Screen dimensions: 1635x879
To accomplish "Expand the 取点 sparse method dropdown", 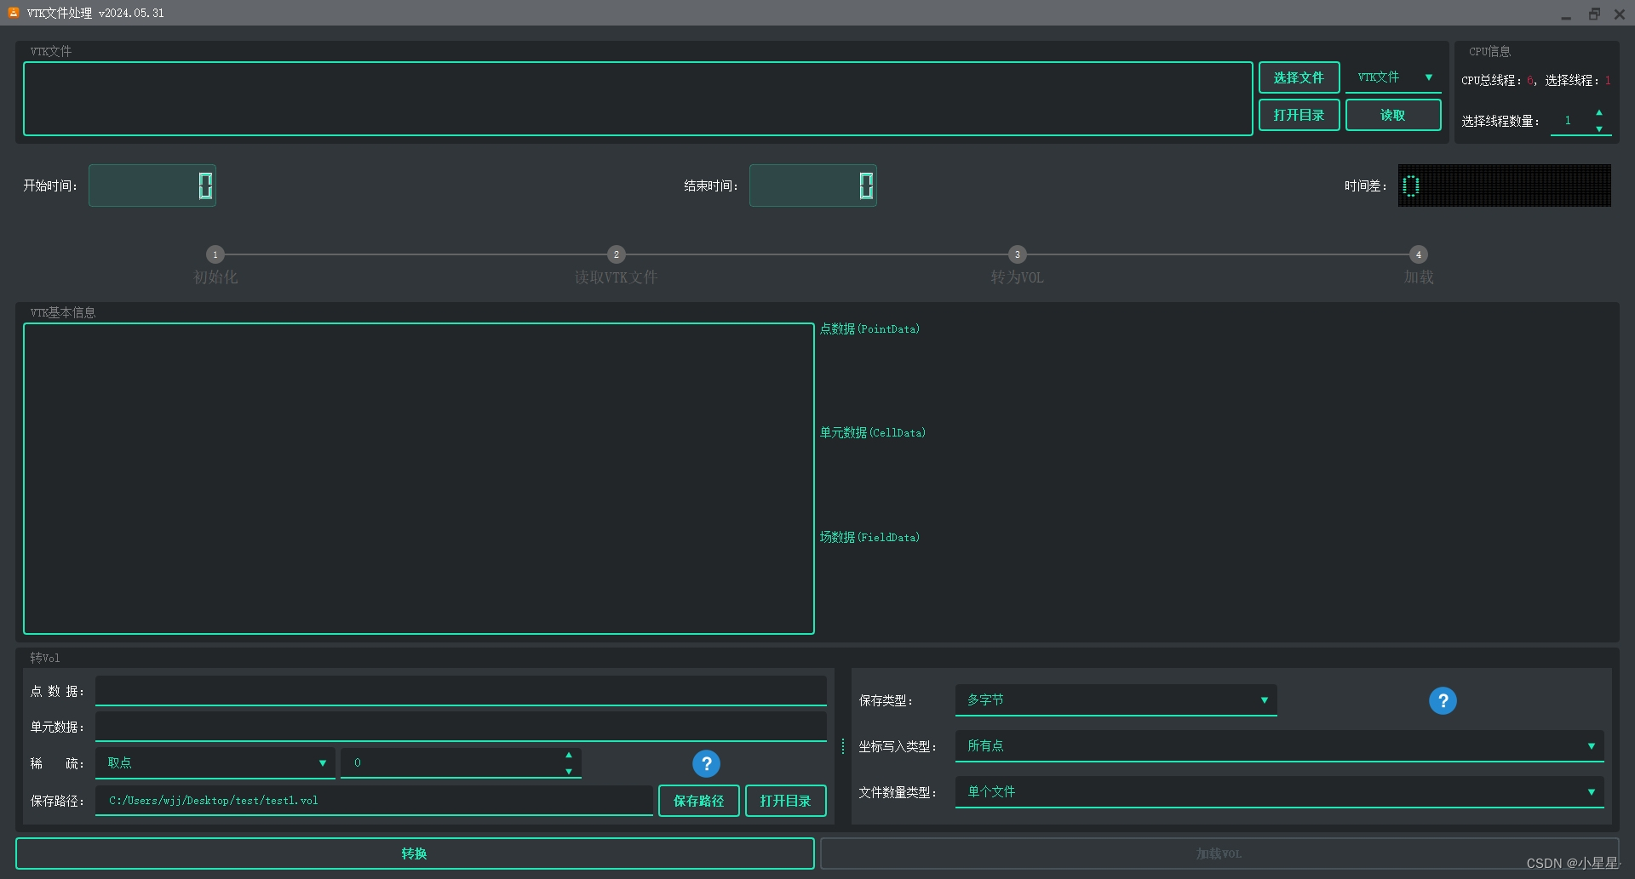I will pyautogui.click(x=214, y=762).
